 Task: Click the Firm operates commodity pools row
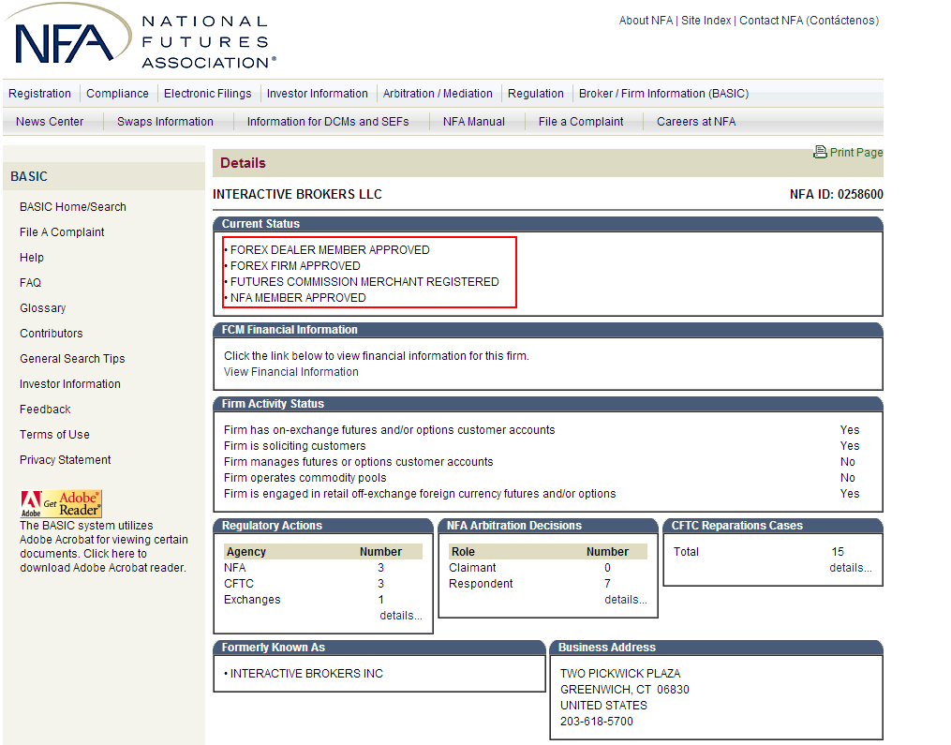[x=542, y=478]
